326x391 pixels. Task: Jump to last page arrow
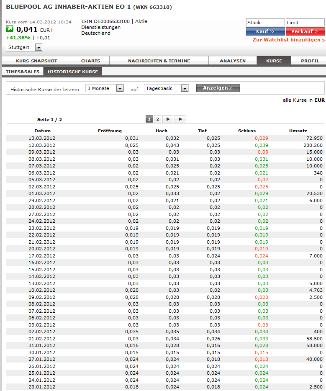tap(180, 119)
